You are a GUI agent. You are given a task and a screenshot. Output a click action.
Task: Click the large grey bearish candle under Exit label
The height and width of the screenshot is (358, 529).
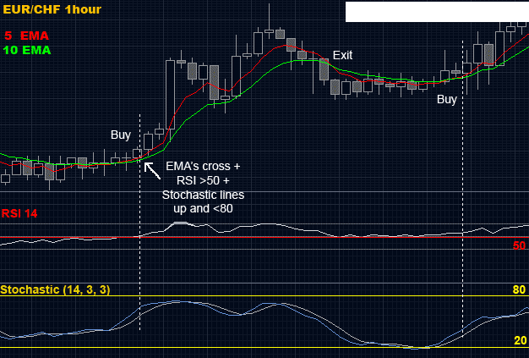[324, 69]
